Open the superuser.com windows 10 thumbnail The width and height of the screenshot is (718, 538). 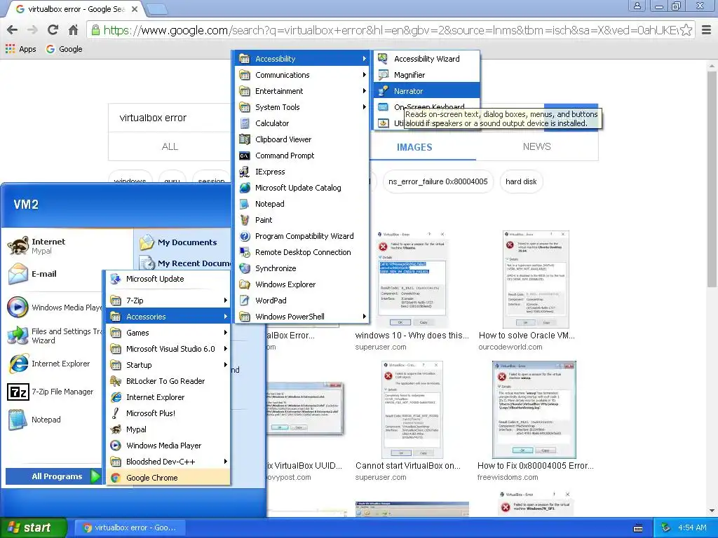(x=412, y=280)
